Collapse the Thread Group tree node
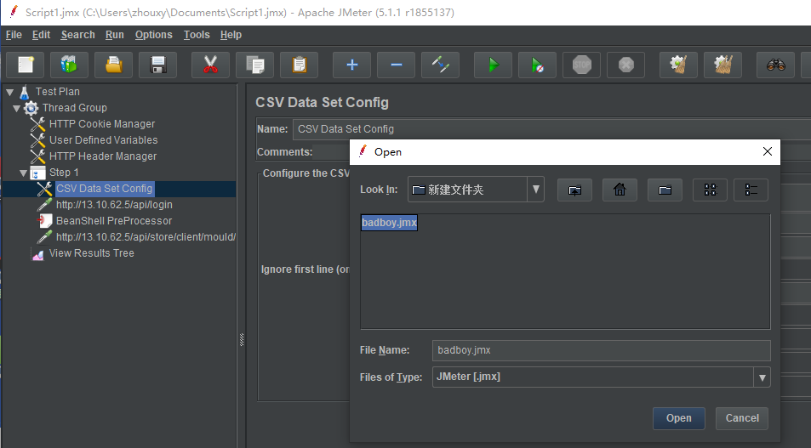Image resolution: width=811 pixels, height=448 pixels. [16, 109]
